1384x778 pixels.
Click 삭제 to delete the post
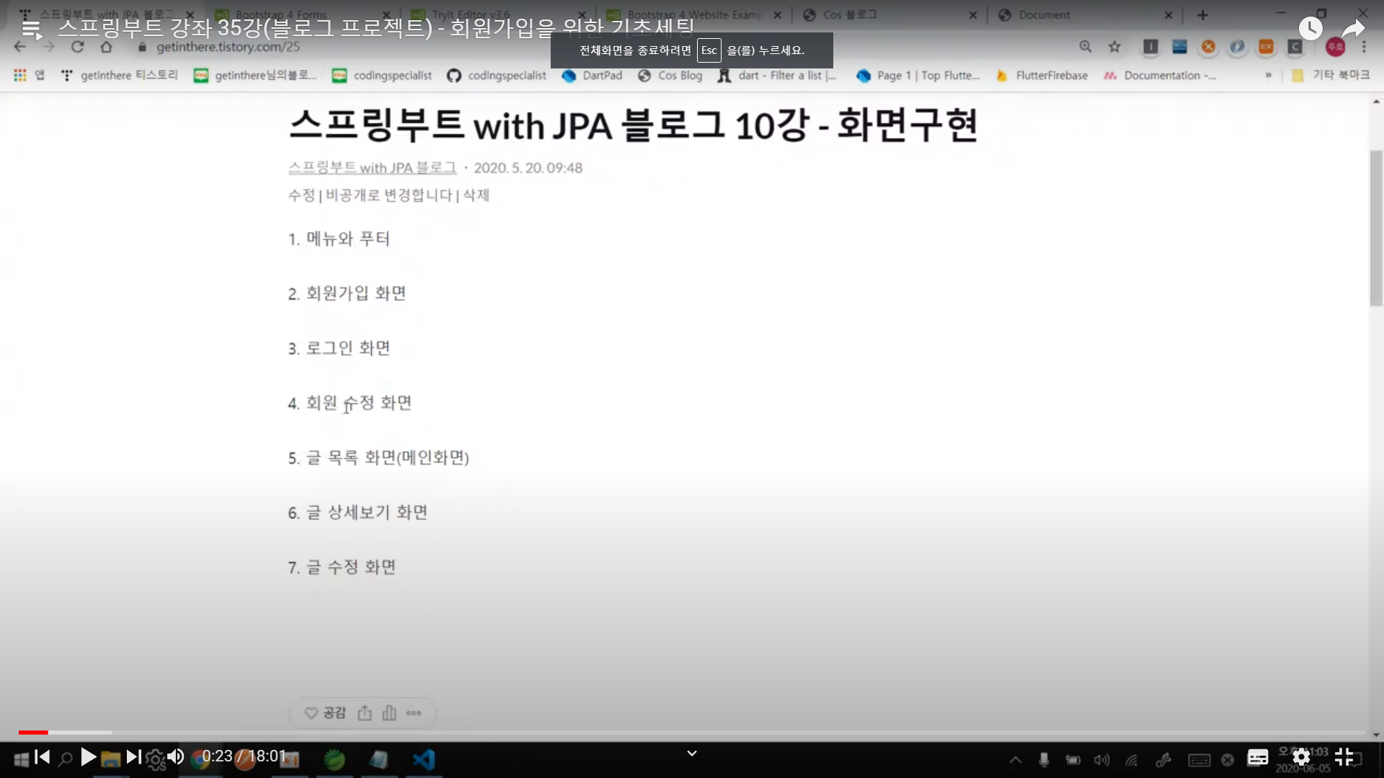[x=476, y=195]
